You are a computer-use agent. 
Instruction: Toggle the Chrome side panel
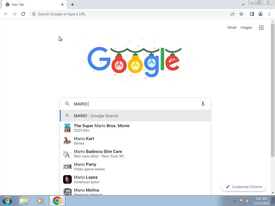pos(252,14)
